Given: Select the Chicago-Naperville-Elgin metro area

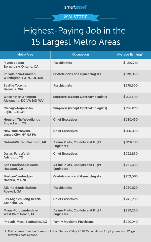Looking at the screenshot, I should (x=18, y=110).
